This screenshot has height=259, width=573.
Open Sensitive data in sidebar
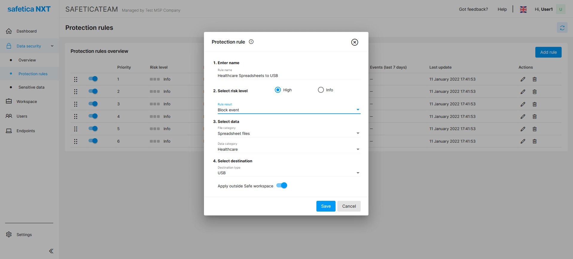click(x=31, y=87)
